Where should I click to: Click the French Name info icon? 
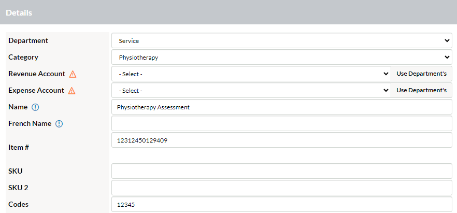click(59, 124)
